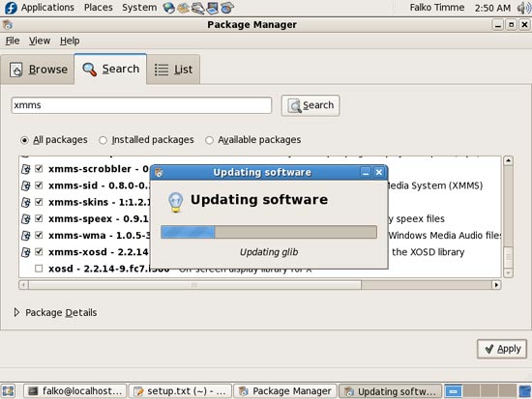The height and width of the screenshot is (399, 532).
Task: Click the update progress bar
Action: click(269, 232)
